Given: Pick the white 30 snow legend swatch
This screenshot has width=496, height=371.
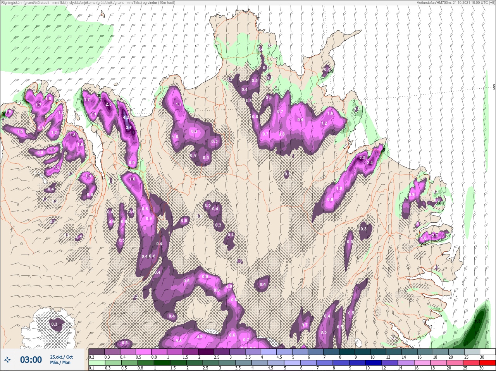Looking at the screenshot, I should pyautogui.click(x=487, y=352).
